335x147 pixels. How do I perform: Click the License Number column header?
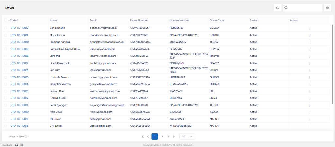[179, 20]
